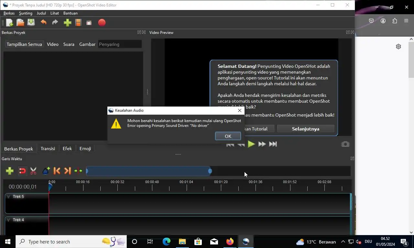Toggle timeline snapping magnet icon
Image resolution: width=414 pixels, height=248 pixels.
coord(22,171)
